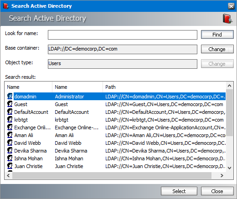Click the Guest user icon
Viewport: 237px width, 199px height.
pyautogui.click(x=10, y=104)
